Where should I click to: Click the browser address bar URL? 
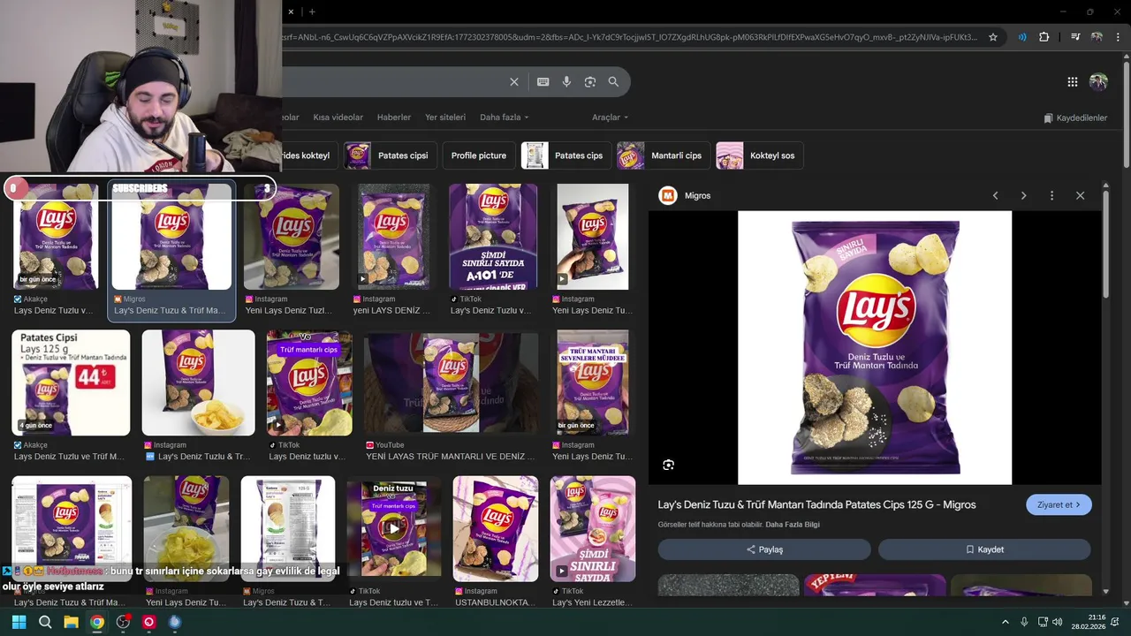point(627,37)
